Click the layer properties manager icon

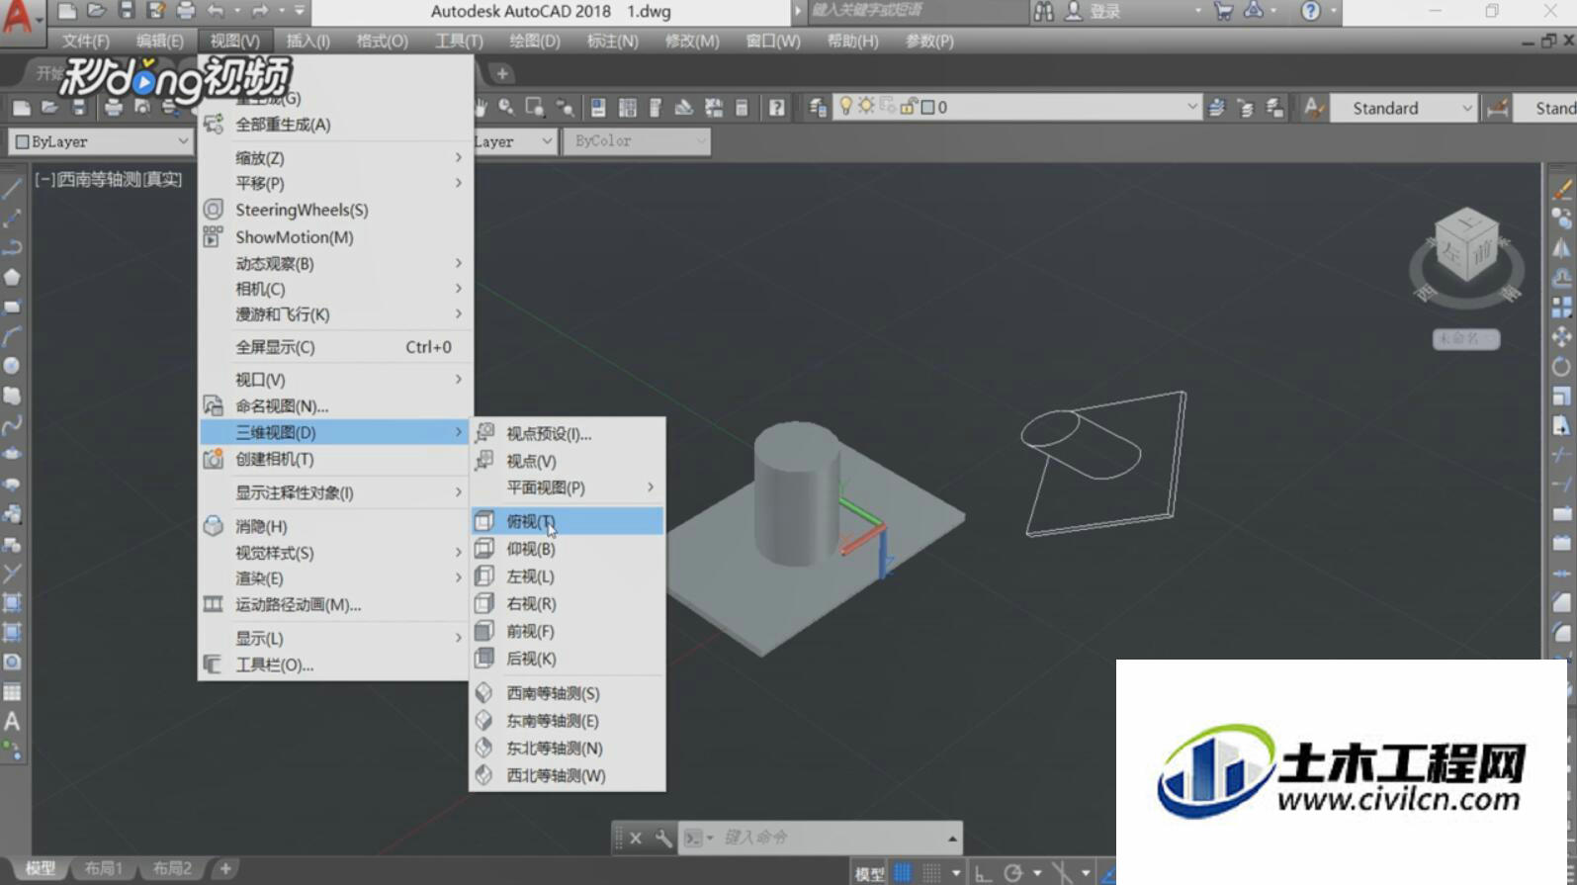click(x=818, y=107)
